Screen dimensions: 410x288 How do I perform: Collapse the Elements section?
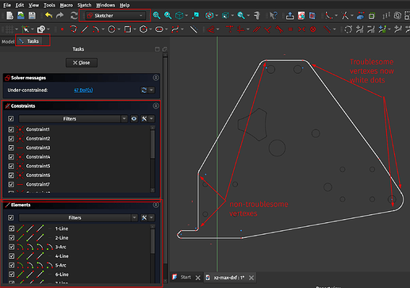point(155,205)
